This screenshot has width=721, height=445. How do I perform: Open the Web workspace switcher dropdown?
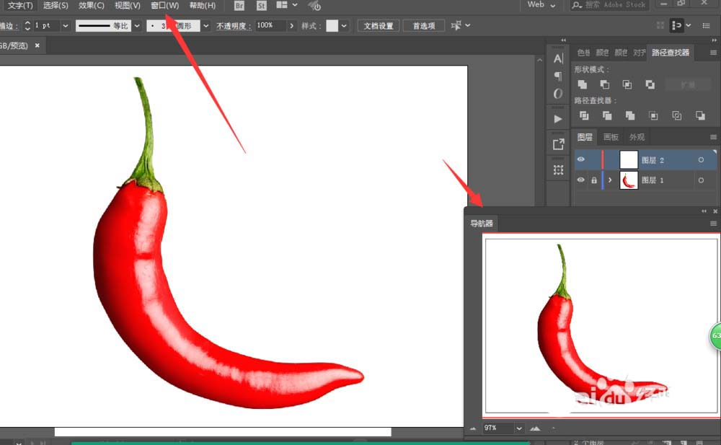click(541, 4)
